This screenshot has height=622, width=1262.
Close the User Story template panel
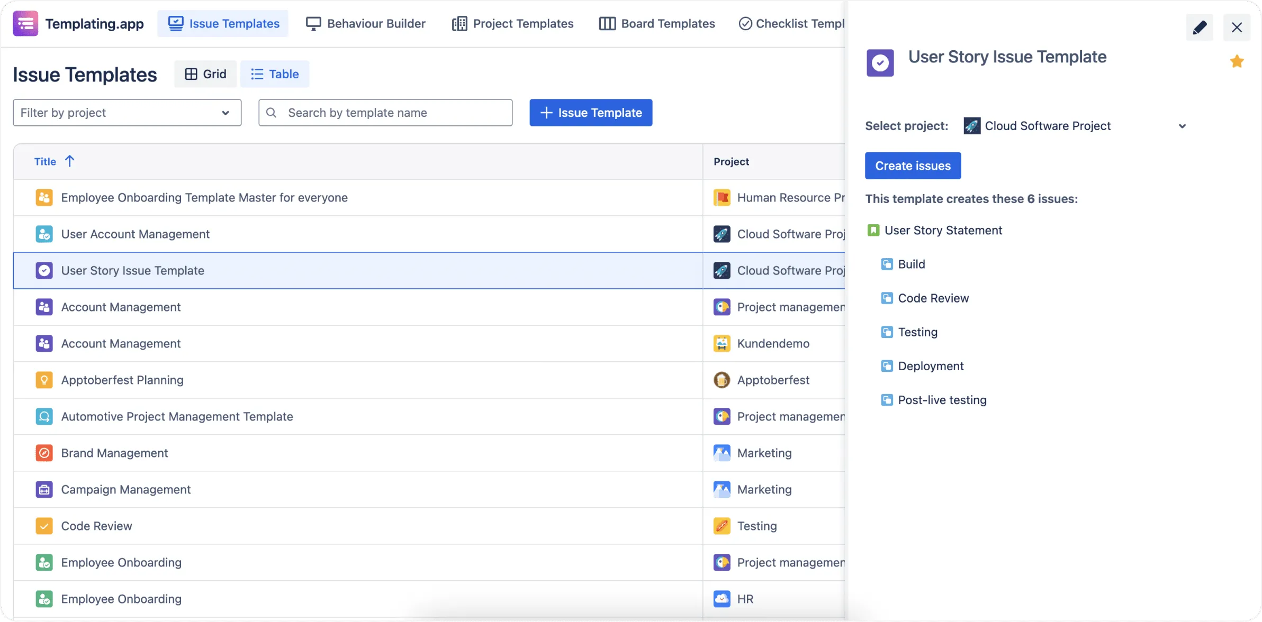[1237, 27]
